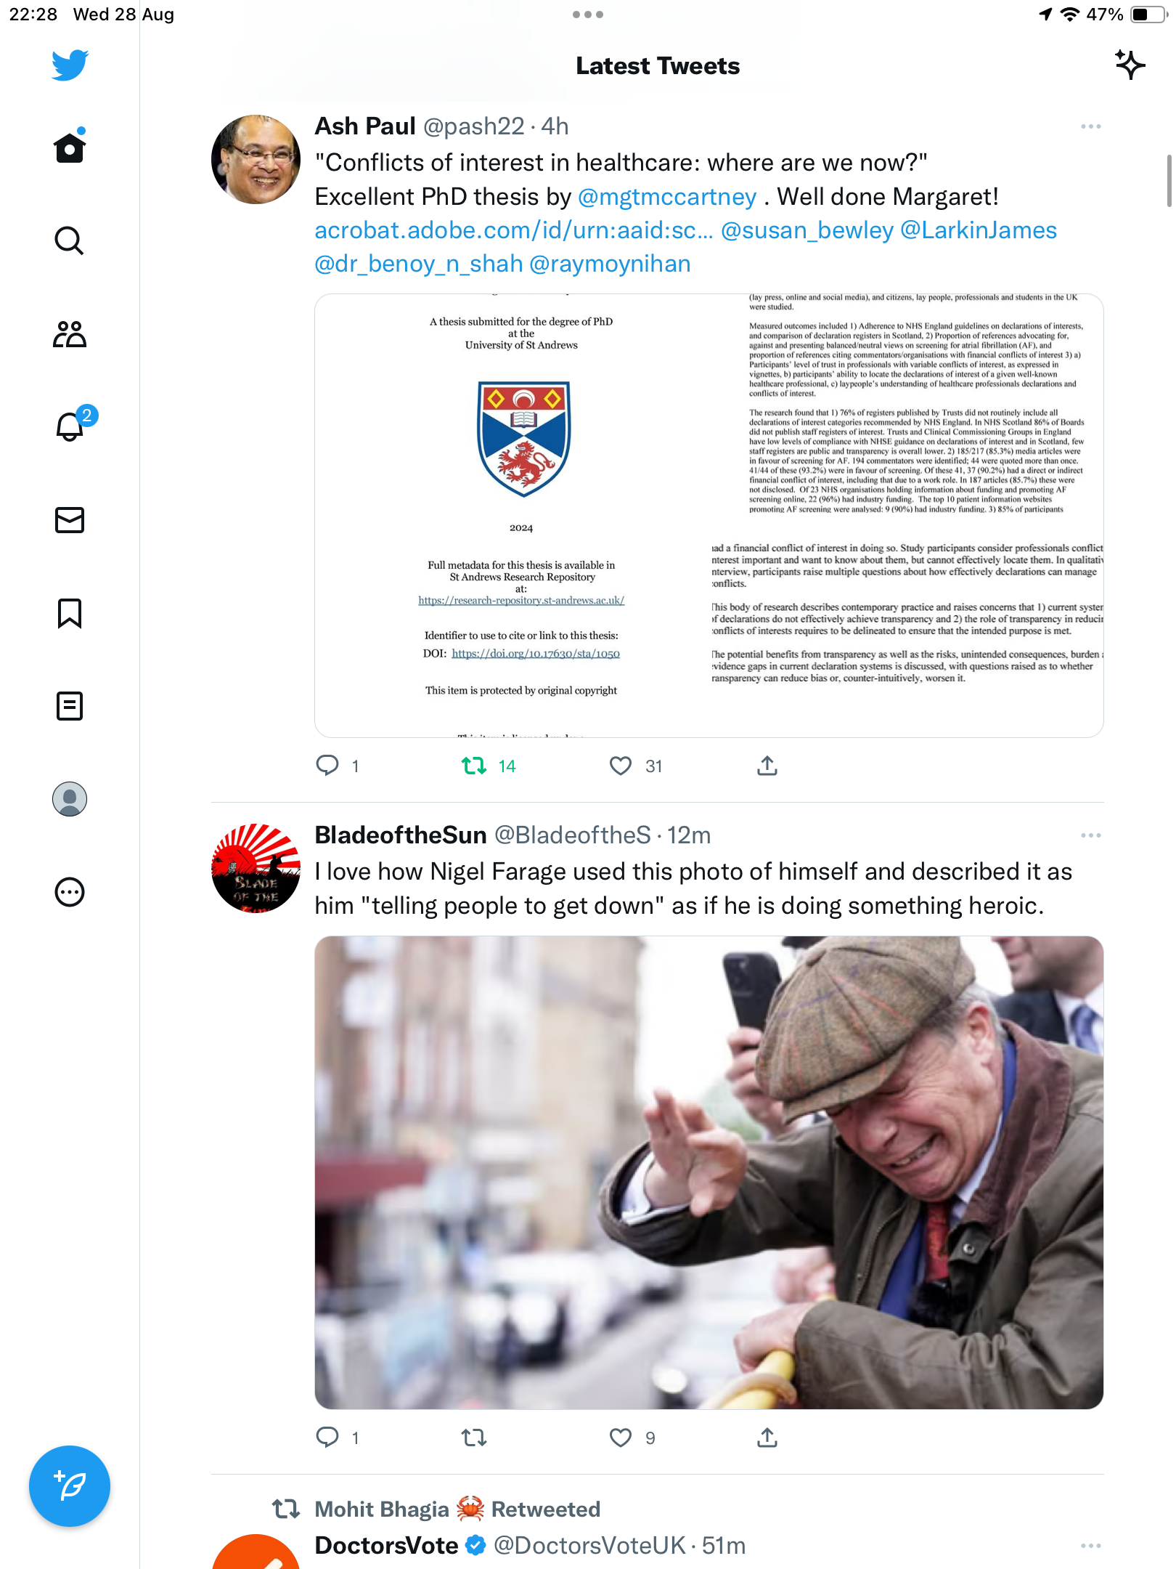This screenshot has height=1569, width=1176.
Task: Open the Lists icon
Action: pos(70,706)
